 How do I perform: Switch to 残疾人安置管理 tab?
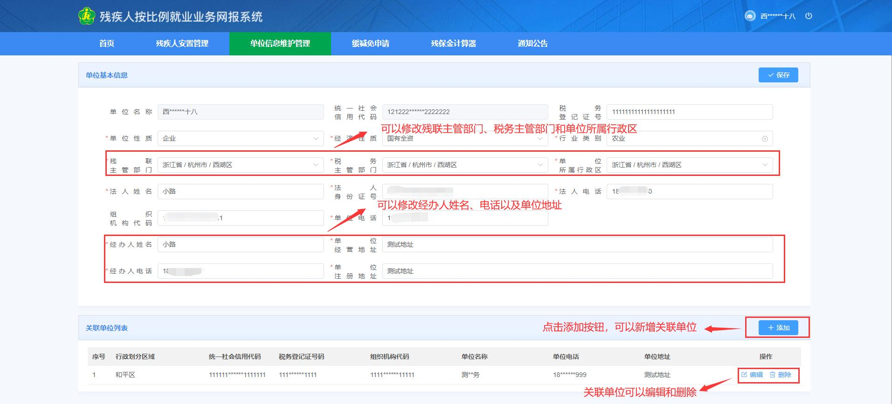coord(182,44)
